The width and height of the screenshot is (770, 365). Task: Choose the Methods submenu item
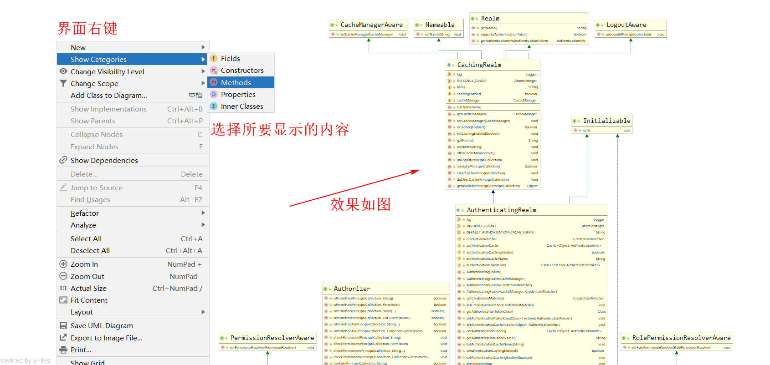241,82
